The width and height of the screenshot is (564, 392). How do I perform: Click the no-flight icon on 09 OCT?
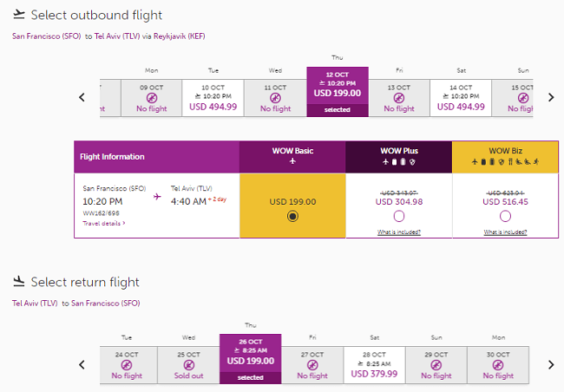point(152,98)
